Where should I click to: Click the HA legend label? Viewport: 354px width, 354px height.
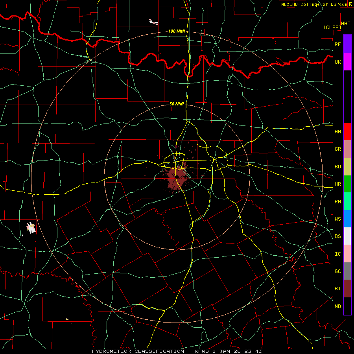coord(338,131)
